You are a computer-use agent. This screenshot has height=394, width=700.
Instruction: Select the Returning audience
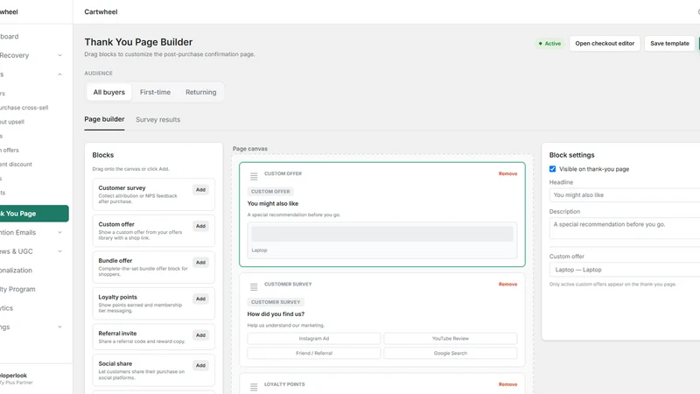click(201, 92)
